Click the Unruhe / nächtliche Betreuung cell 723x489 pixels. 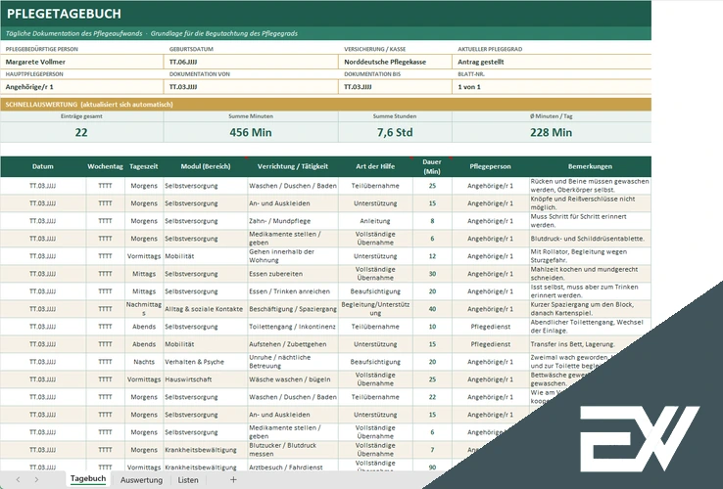[293, 362]
